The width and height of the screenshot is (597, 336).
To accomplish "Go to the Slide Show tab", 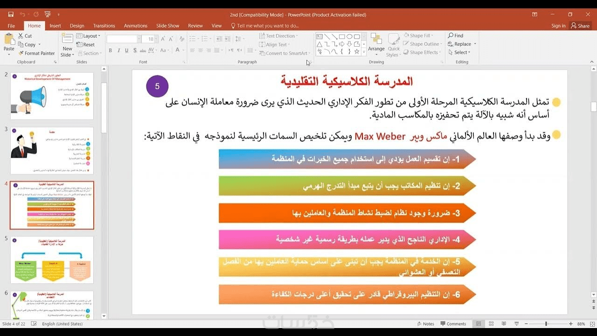I will (x=167, y=26).
